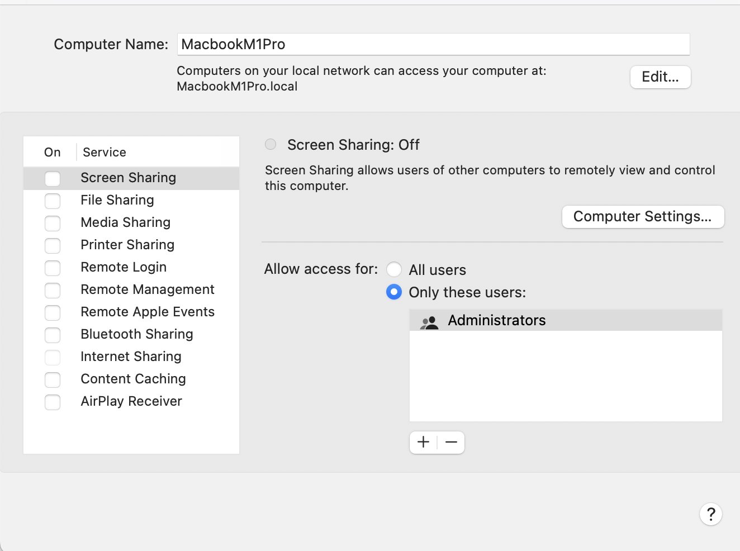Turn on the Content Caching checkbox
This screenshot has width=740, height=551.
click(53, 379)
